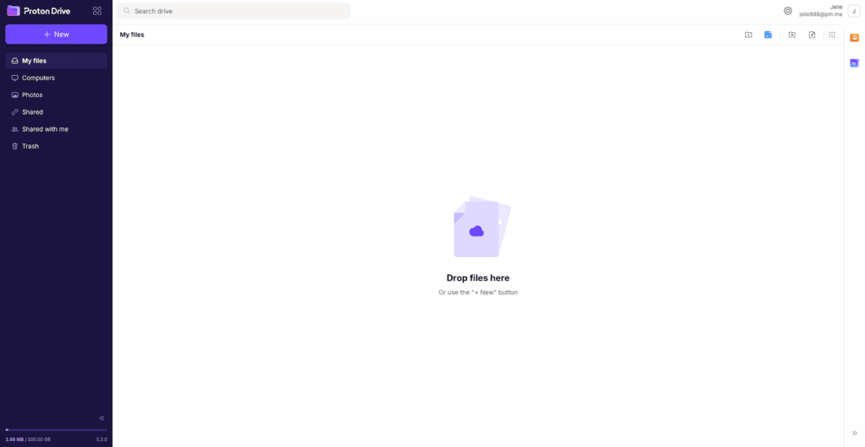
Task: Click the storage usage progress bar
Action: tap(56, 429)
